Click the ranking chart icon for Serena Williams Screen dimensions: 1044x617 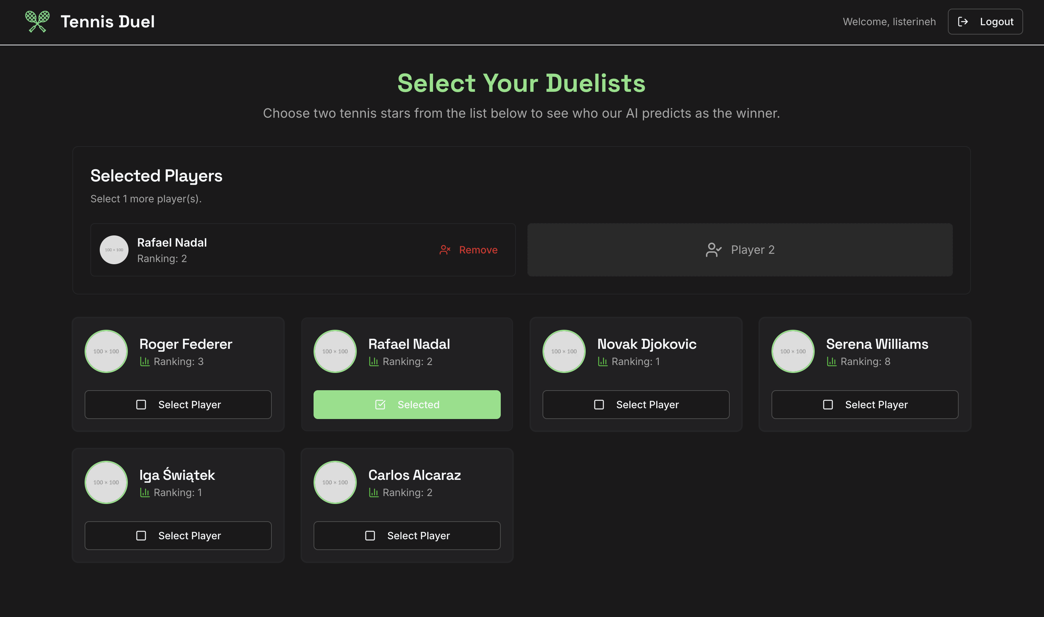pos(832,361)
